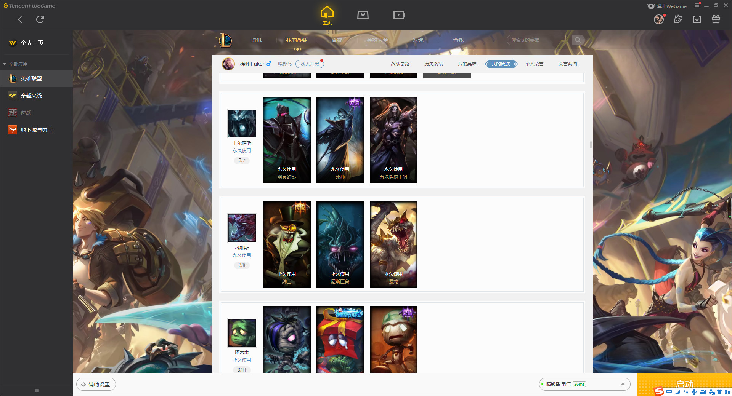The image size is (732, 396).
Task: Open the 五杀摇滚主唱 skin card
Action: click(x=393, y=140)
